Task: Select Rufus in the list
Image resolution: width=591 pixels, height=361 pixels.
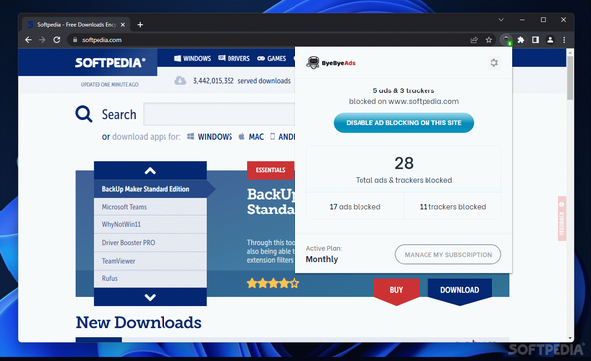Action: tap(150, 279)
